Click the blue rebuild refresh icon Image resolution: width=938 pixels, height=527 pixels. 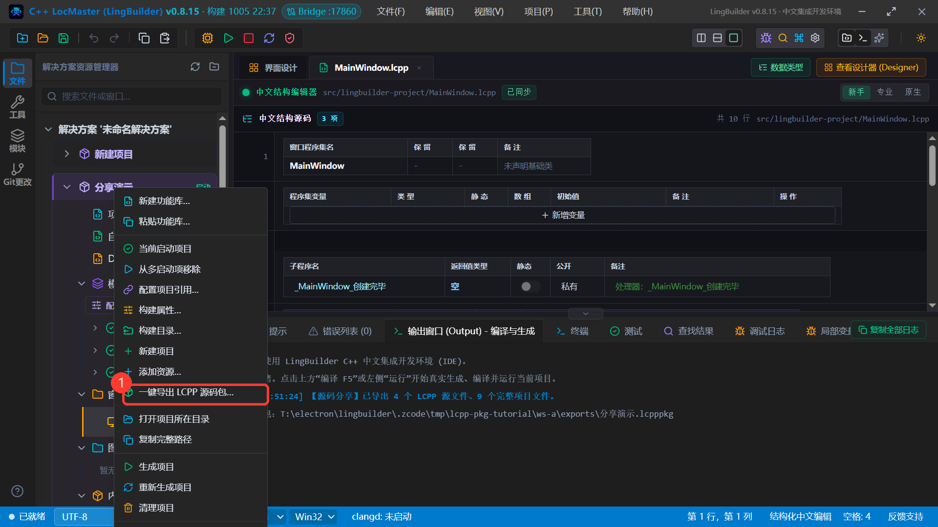[269, 38]
